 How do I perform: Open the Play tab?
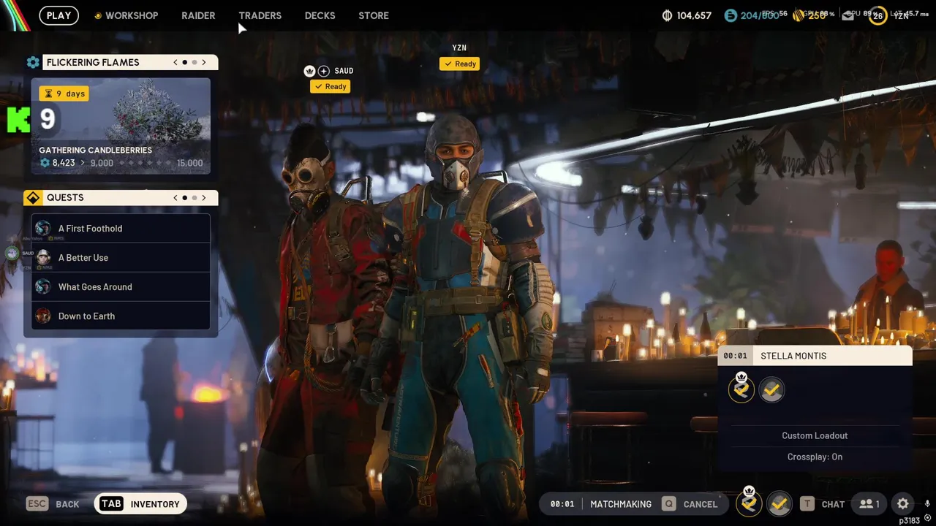(59, 15)
